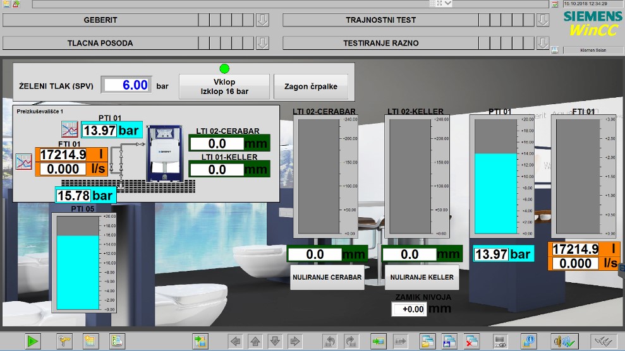
Task: Click the Klemen Selan user name field
Action: click(593, 50)
